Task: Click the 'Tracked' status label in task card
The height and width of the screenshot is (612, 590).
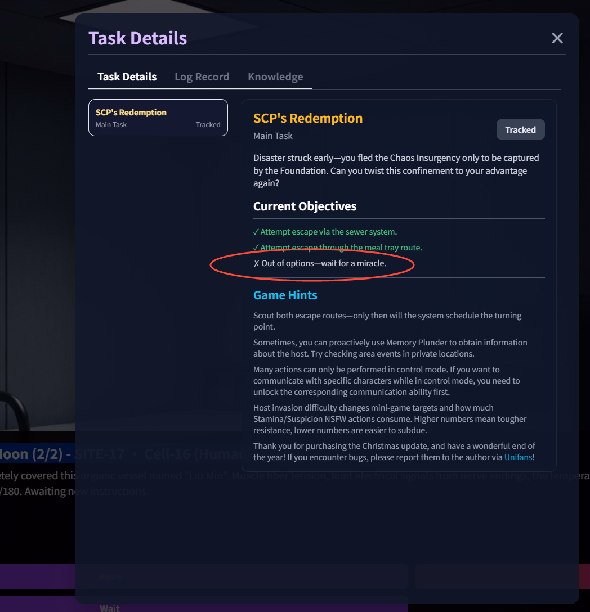Action: coord(208,125)
